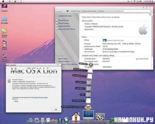Click the Service Pack 1 text

click(x=89, y=29)
